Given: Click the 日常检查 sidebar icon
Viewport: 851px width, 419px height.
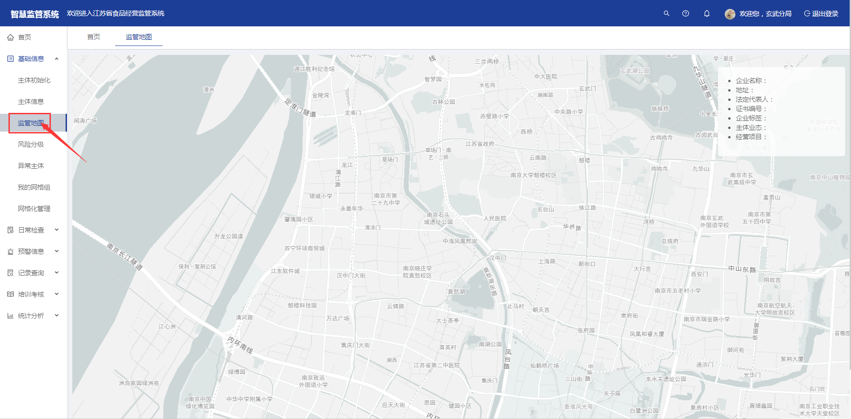Looking at the screenshot, I should 11,230.
